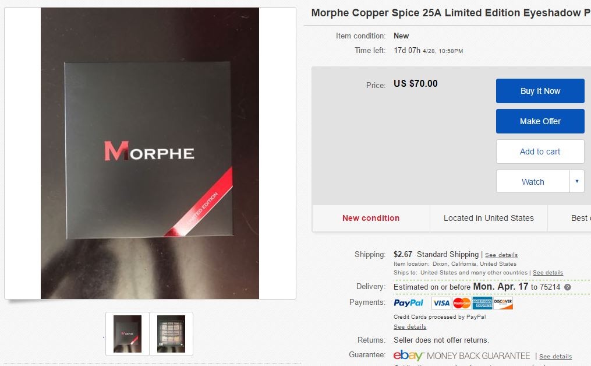The height and width of the screenshot is (366, 591).
Task: Click the Watch button
Action: click(x=533, y=181)
